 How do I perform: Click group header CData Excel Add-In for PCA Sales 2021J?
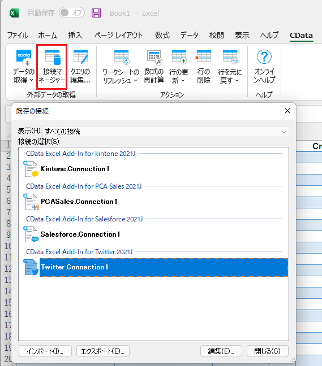coord(84,186)
